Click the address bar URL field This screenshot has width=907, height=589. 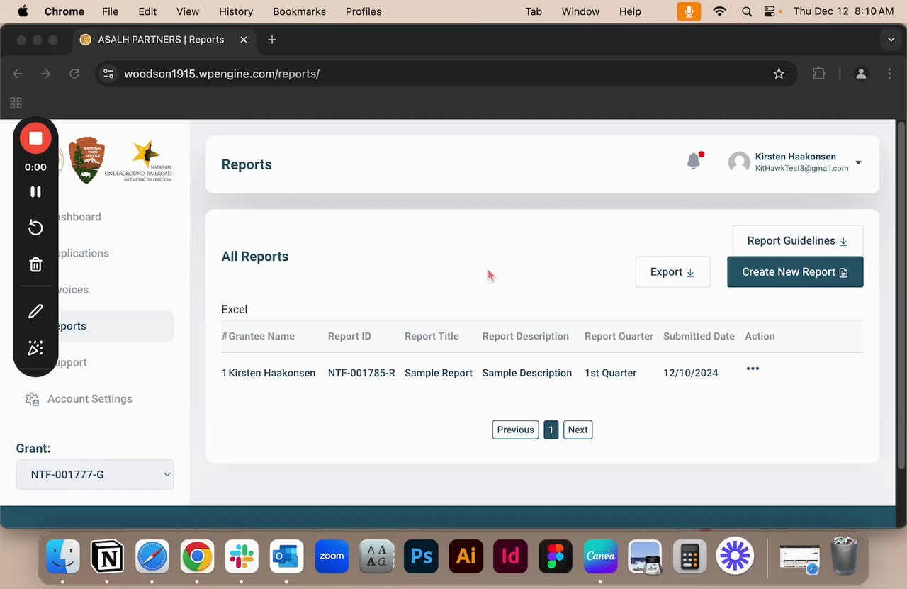tap(446, 74)
